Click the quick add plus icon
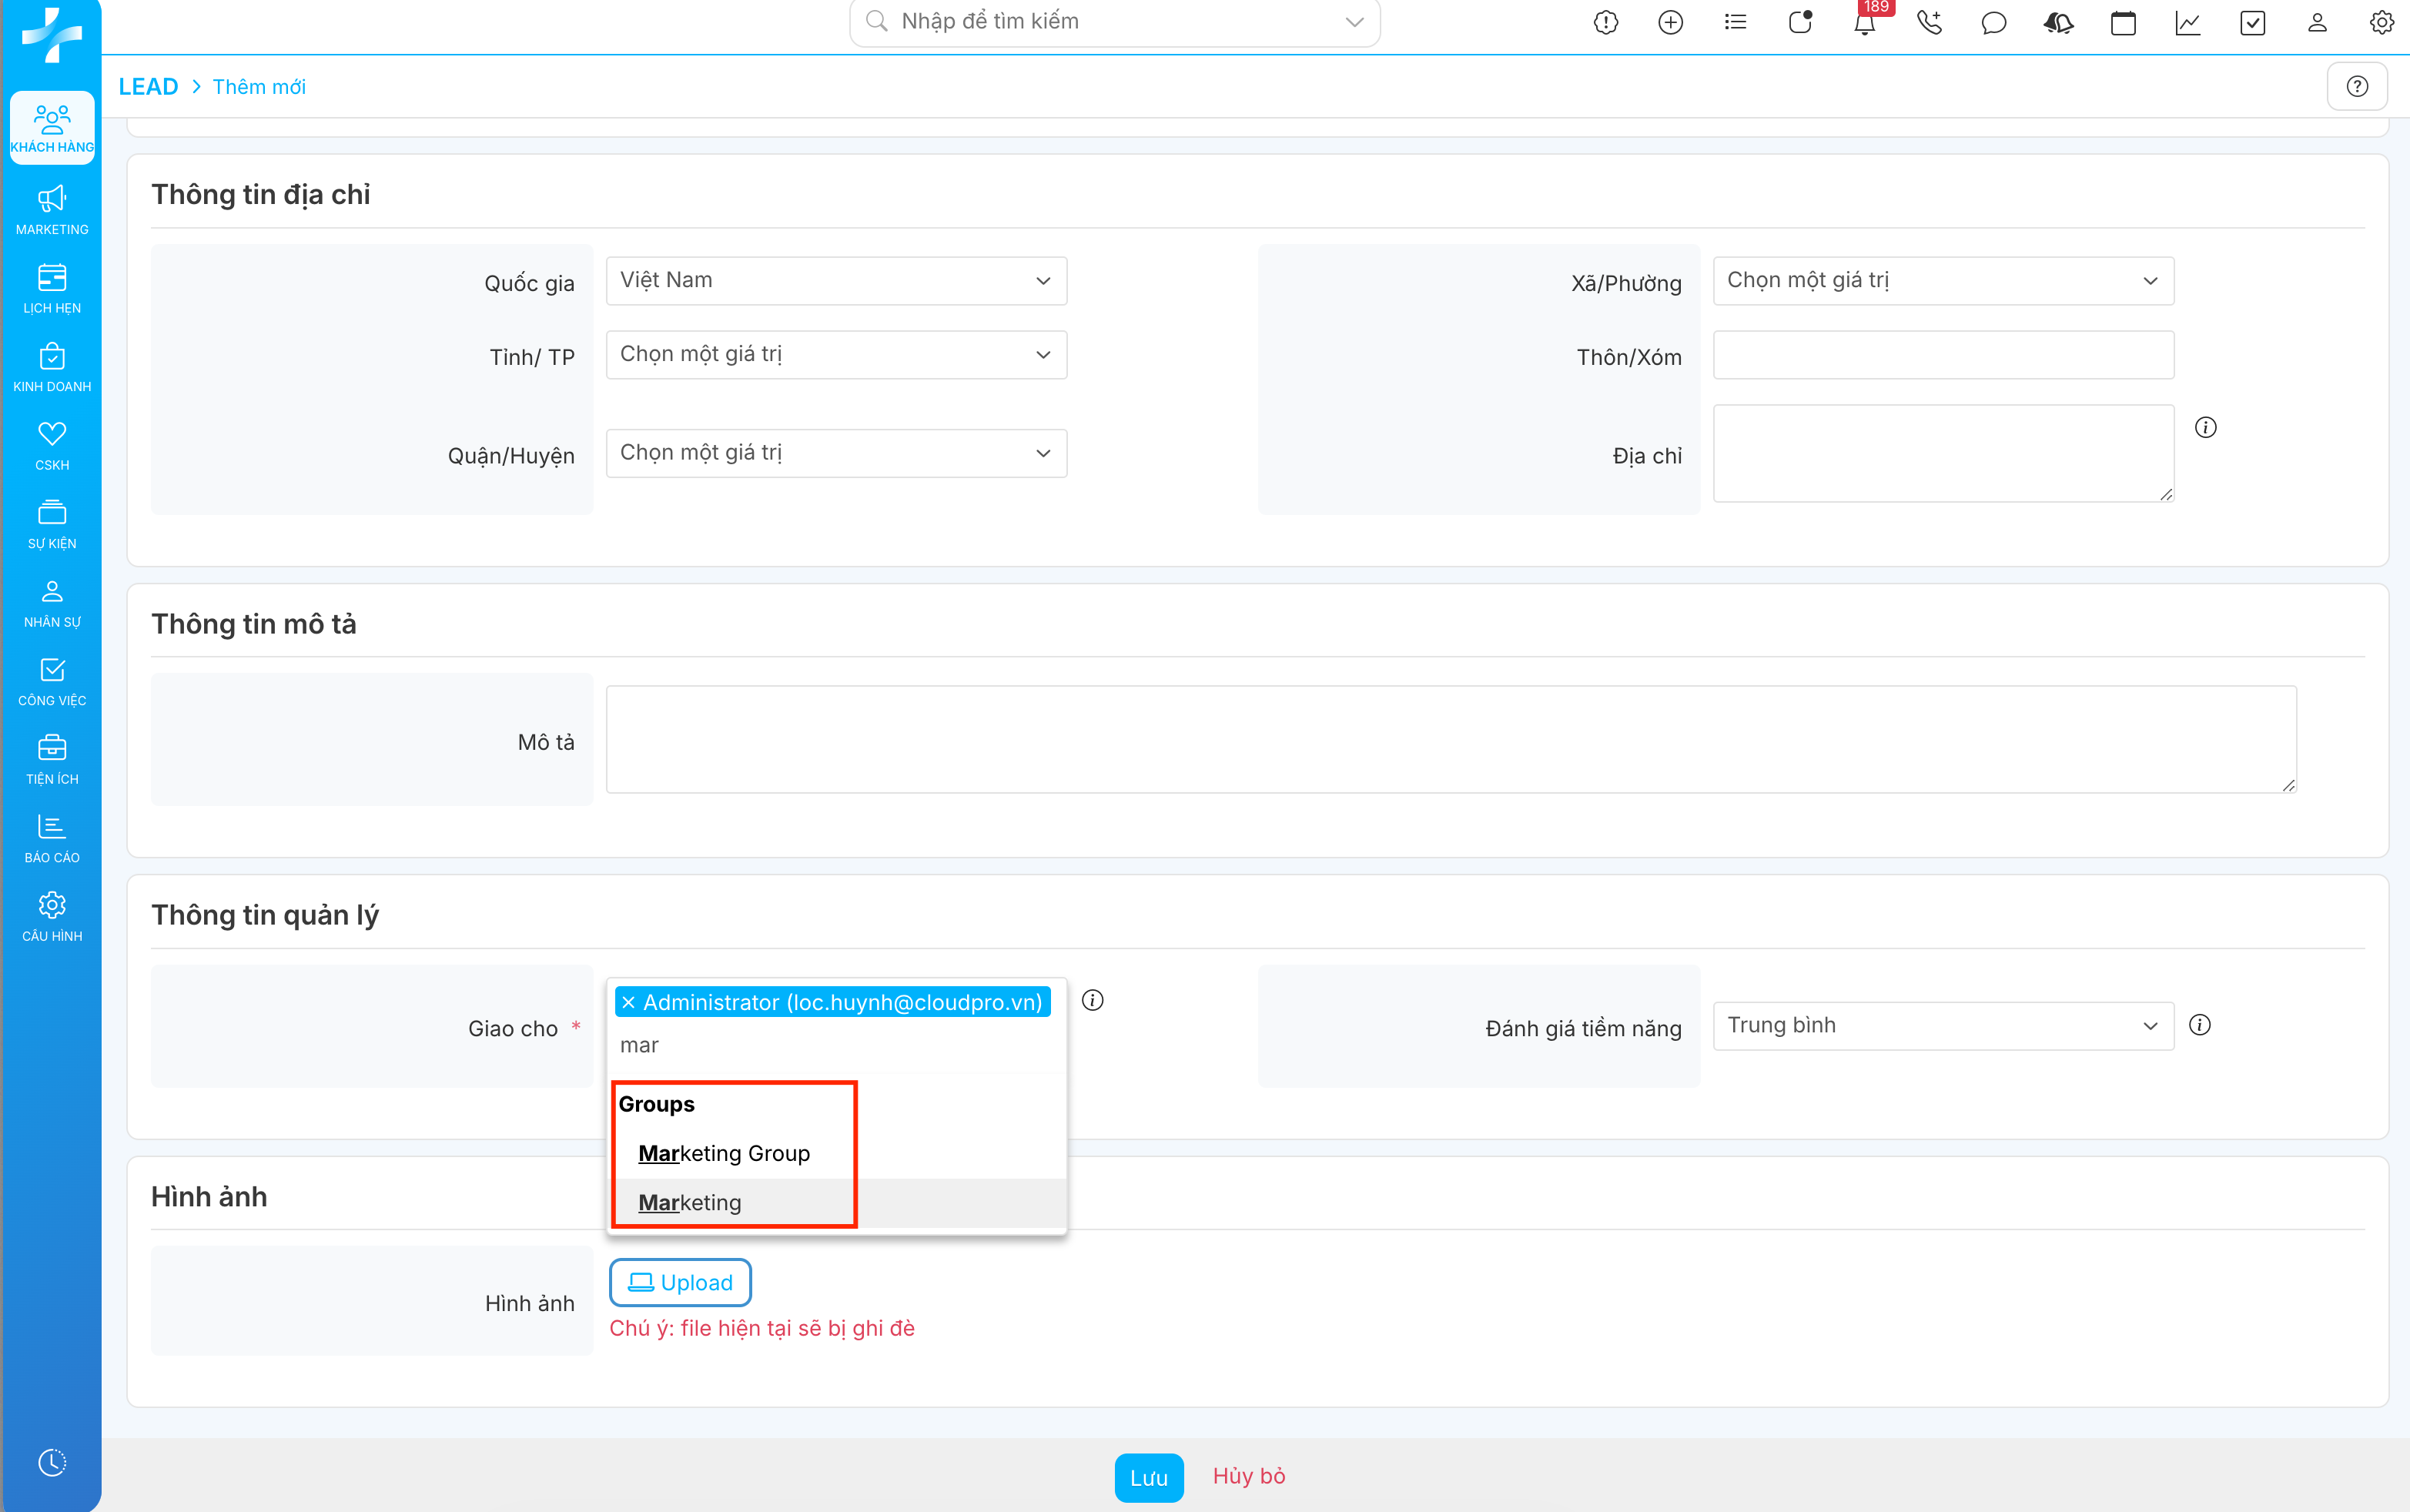This screenshot has width=2410, height=1512. pos(1670,23)
